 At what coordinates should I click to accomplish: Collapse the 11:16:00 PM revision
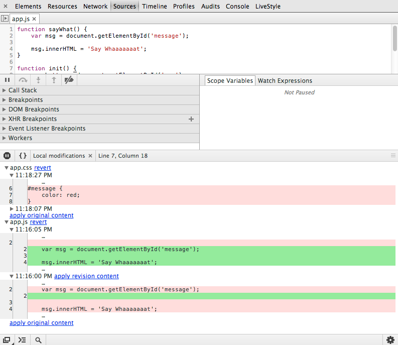coord(12,276)
